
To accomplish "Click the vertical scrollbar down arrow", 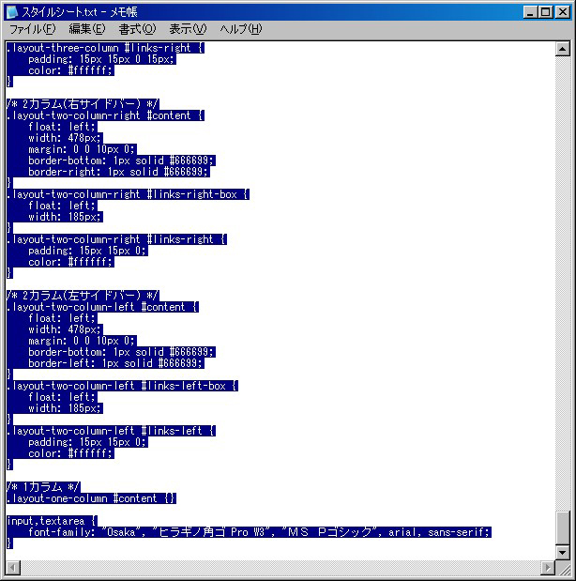I will point(562,553).
